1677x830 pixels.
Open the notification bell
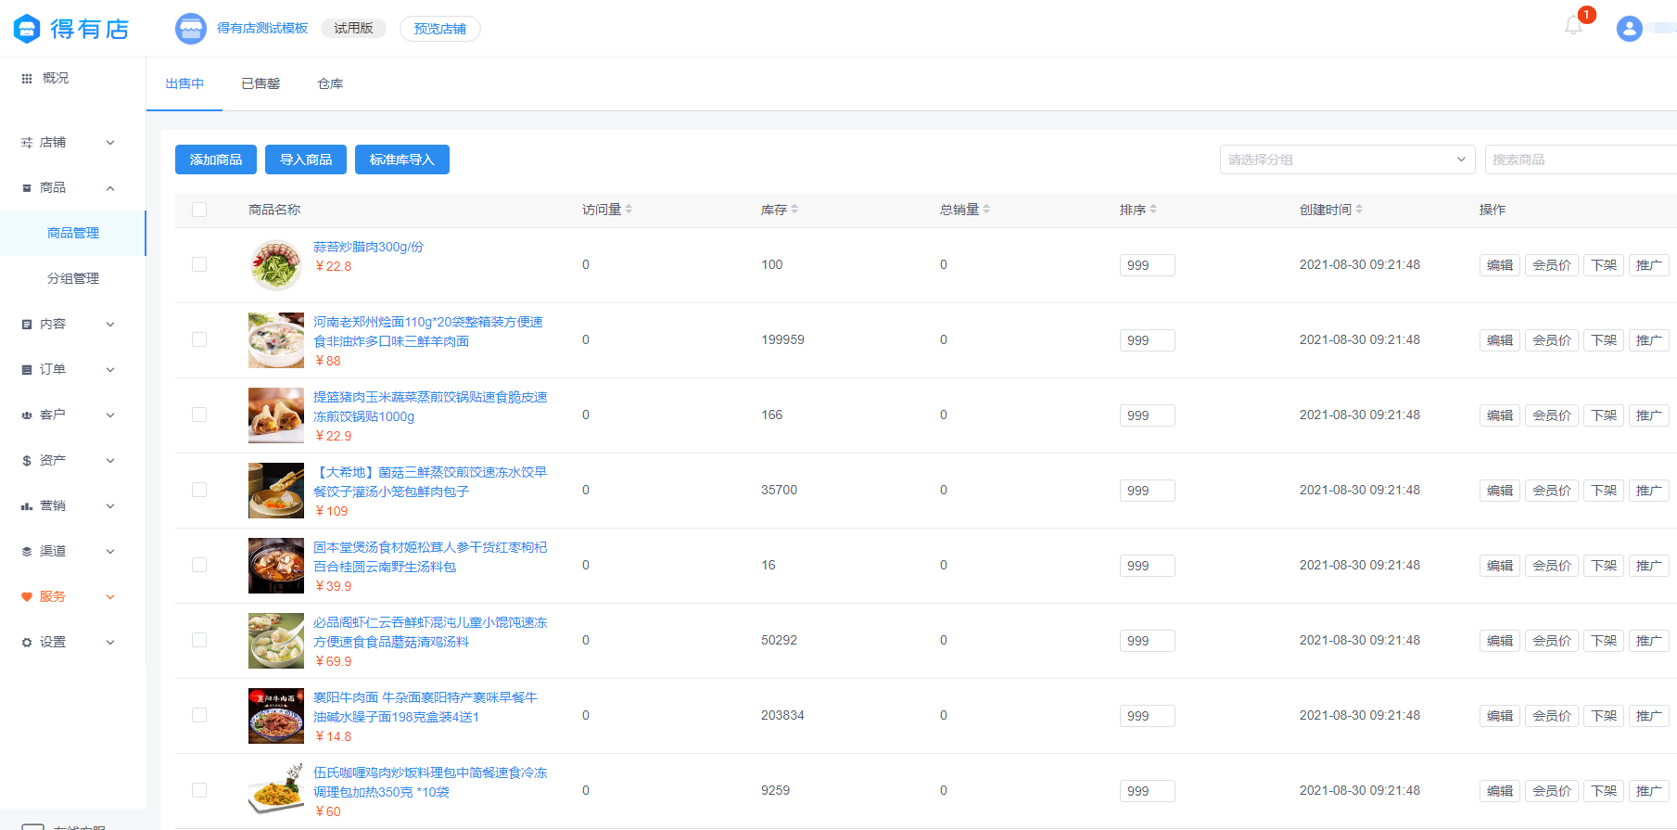pyautogui.click(x=1573, y=26)
